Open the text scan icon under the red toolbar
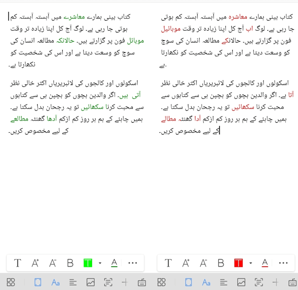This screenshot has height=290, width=298. [x=259, y=282]
